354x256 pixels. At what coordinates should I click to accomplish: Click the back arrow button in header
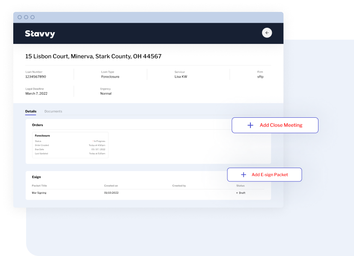(x=267, y=33)
